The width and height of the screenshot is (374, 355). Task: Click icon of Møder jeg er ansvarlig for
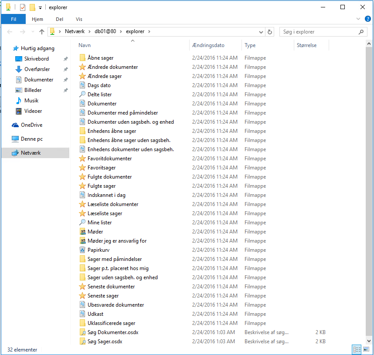pos(82,241)
